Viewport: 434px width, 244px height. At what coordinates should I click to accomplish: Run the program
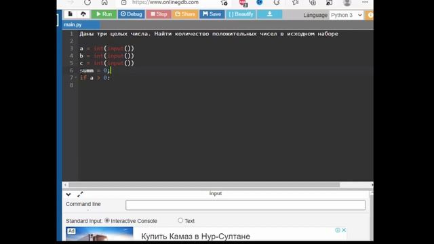tap(104, 14)
